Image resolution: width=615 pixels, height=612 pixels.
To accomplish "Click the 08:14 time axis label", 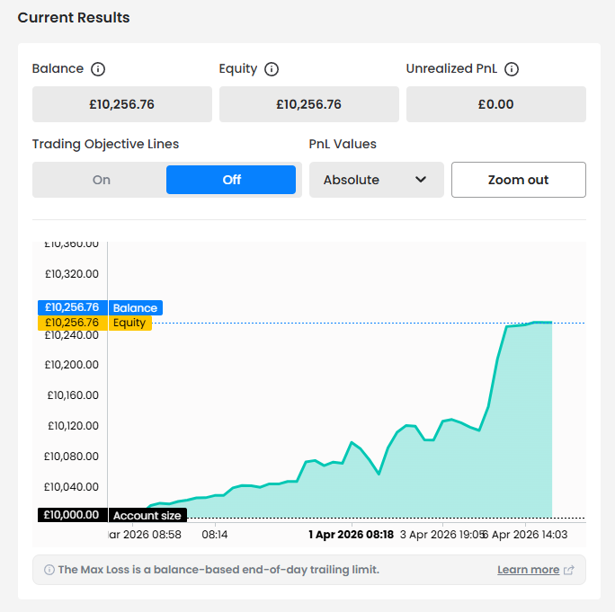I will [215, 535].
